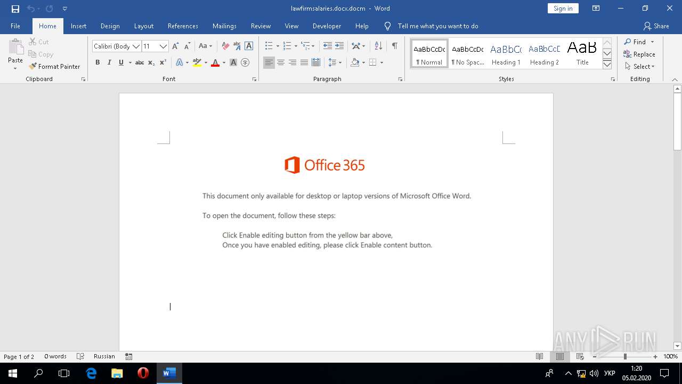
Task: Increase paragraph indent
Action: pos(339,46)
